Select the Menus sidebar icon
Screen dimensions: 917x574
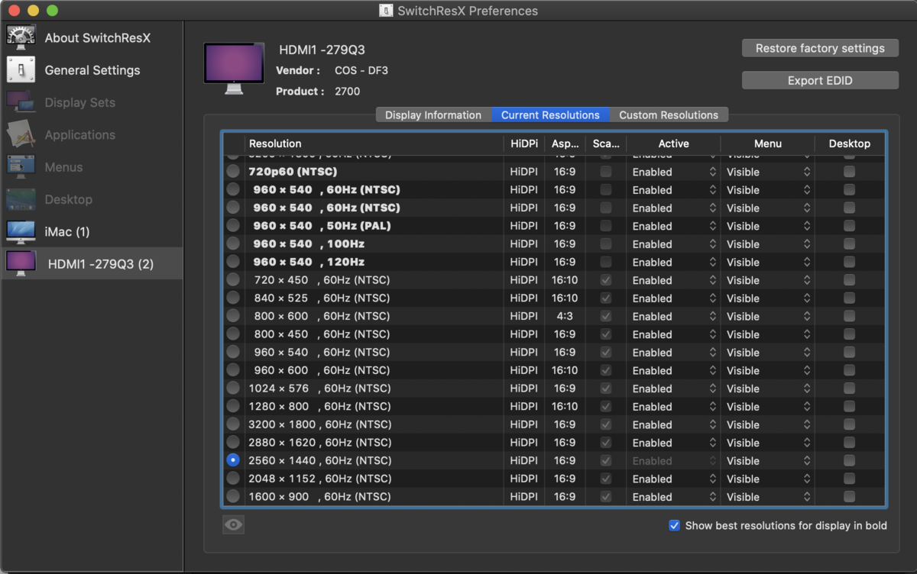click(x=21, y=167)
